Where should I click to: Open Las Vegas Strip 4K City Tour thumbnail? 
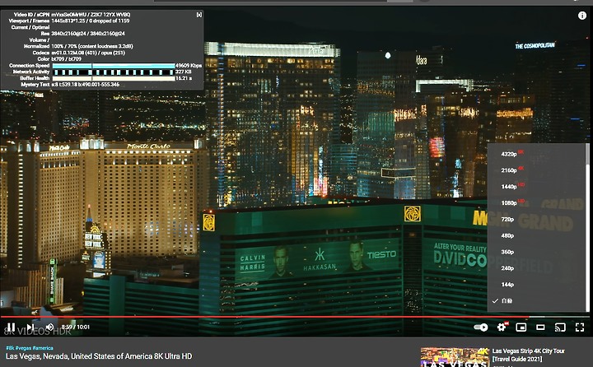455,357
